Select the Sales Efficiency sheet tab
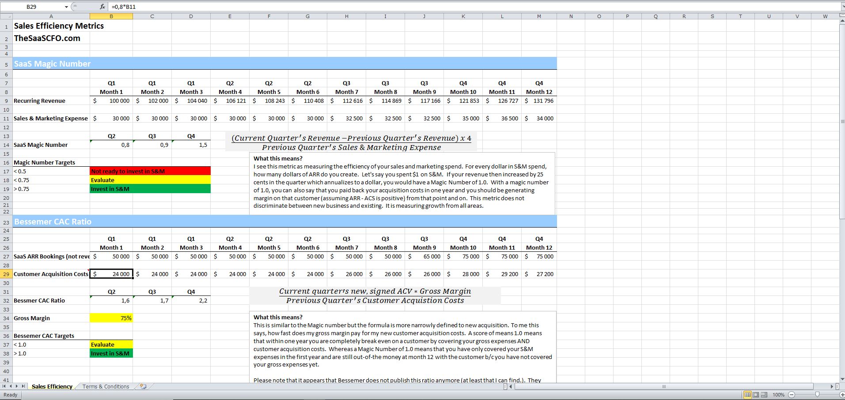Viewport: 845px width, 400px height. coord(52,386)
